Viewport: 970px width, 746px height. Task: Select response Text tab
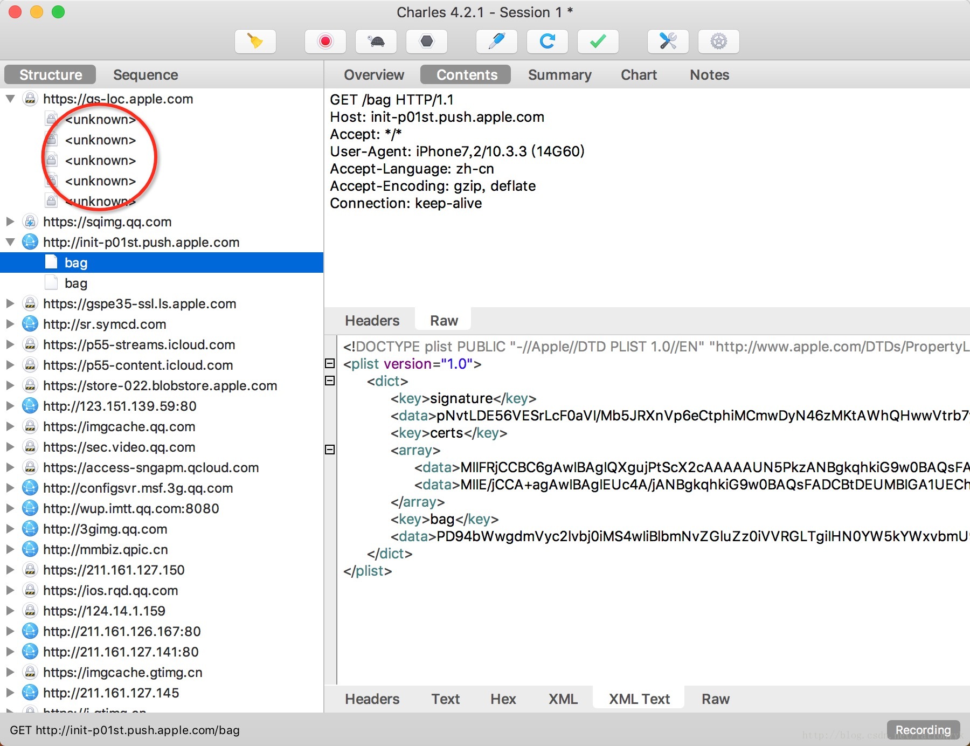(x=445, y=699)
